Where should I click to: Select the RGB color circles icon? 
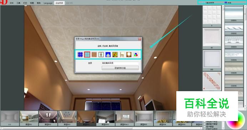pyautogui.click(x=136, y=54)
